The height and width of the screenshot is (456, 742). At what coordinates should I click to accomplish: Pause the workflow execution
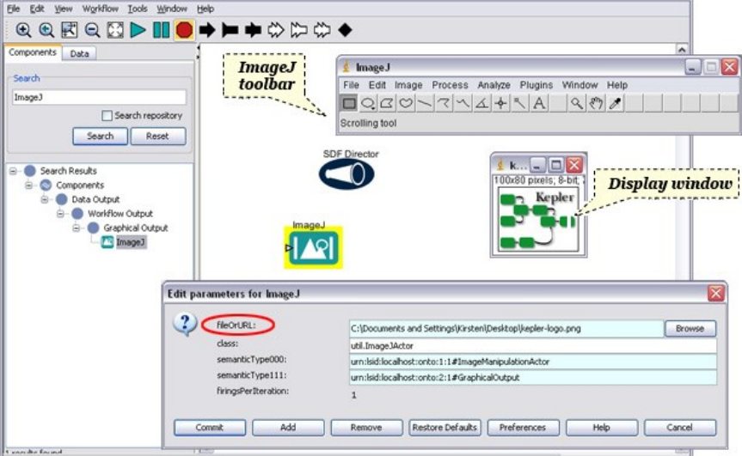(x=161, y=30)
